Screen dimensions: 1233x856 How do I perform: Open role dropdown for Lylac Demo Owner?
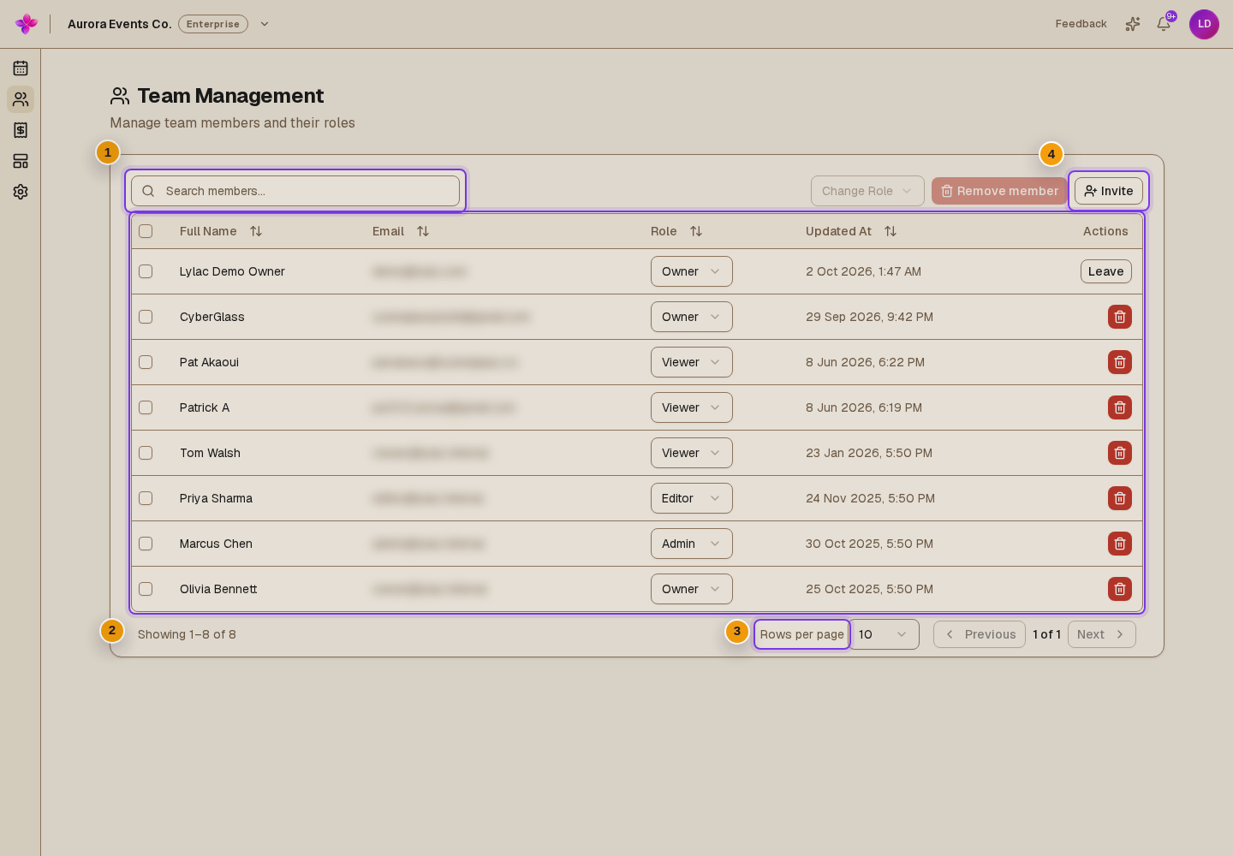pos(691,271)
